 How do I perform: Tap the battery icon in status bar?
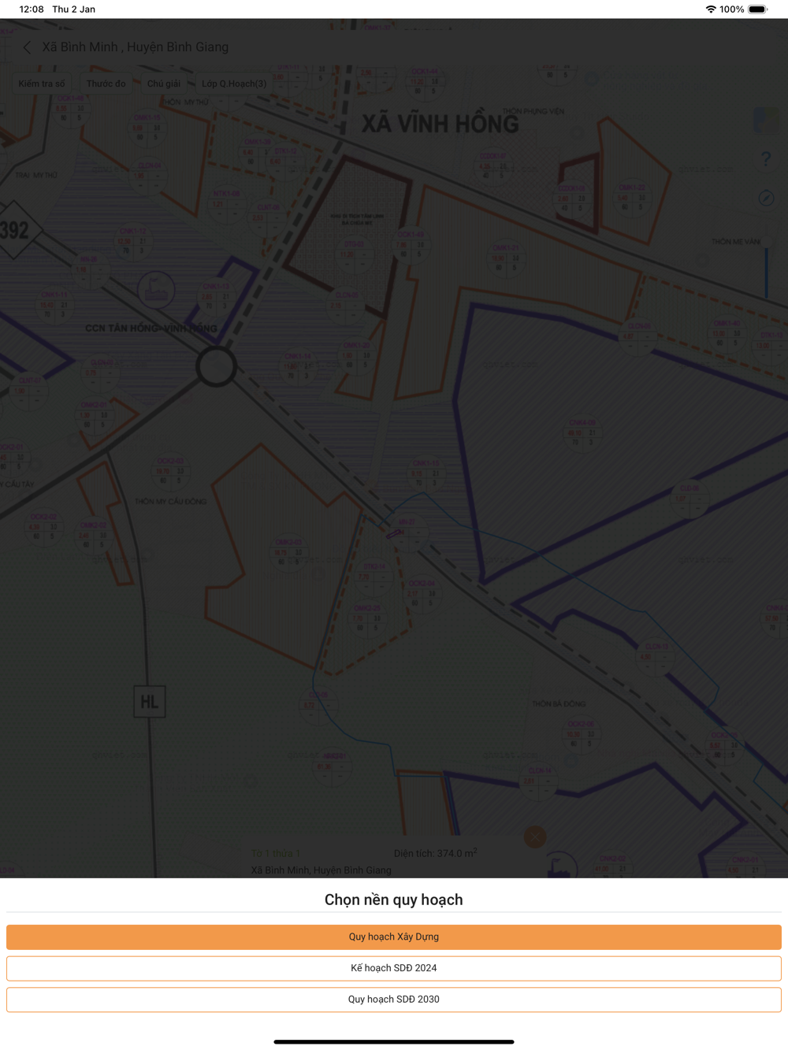coord(757,9)
